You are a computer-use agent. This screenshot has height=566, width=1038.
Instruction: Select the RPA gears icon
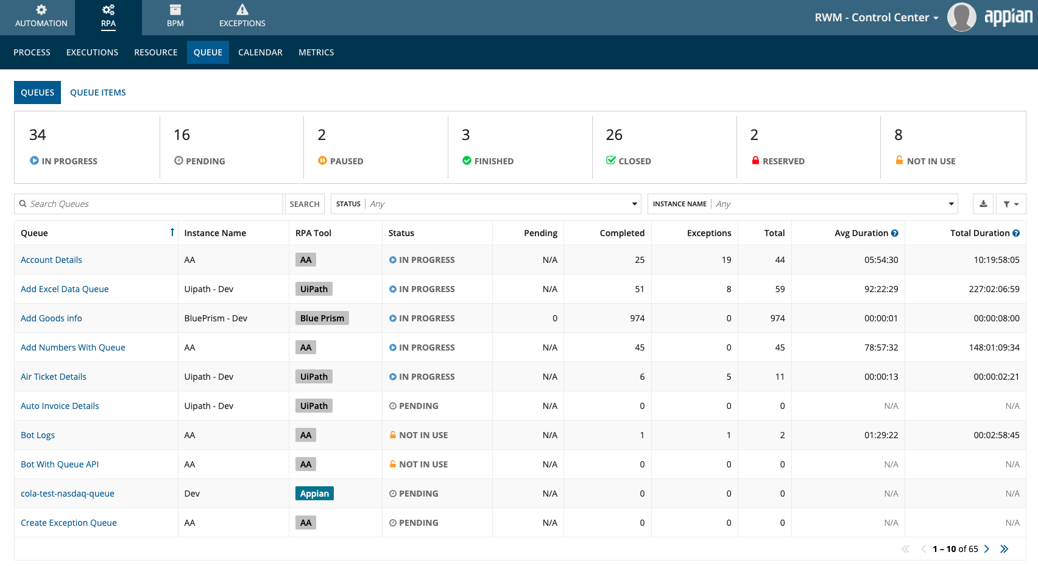click(108, 10)
